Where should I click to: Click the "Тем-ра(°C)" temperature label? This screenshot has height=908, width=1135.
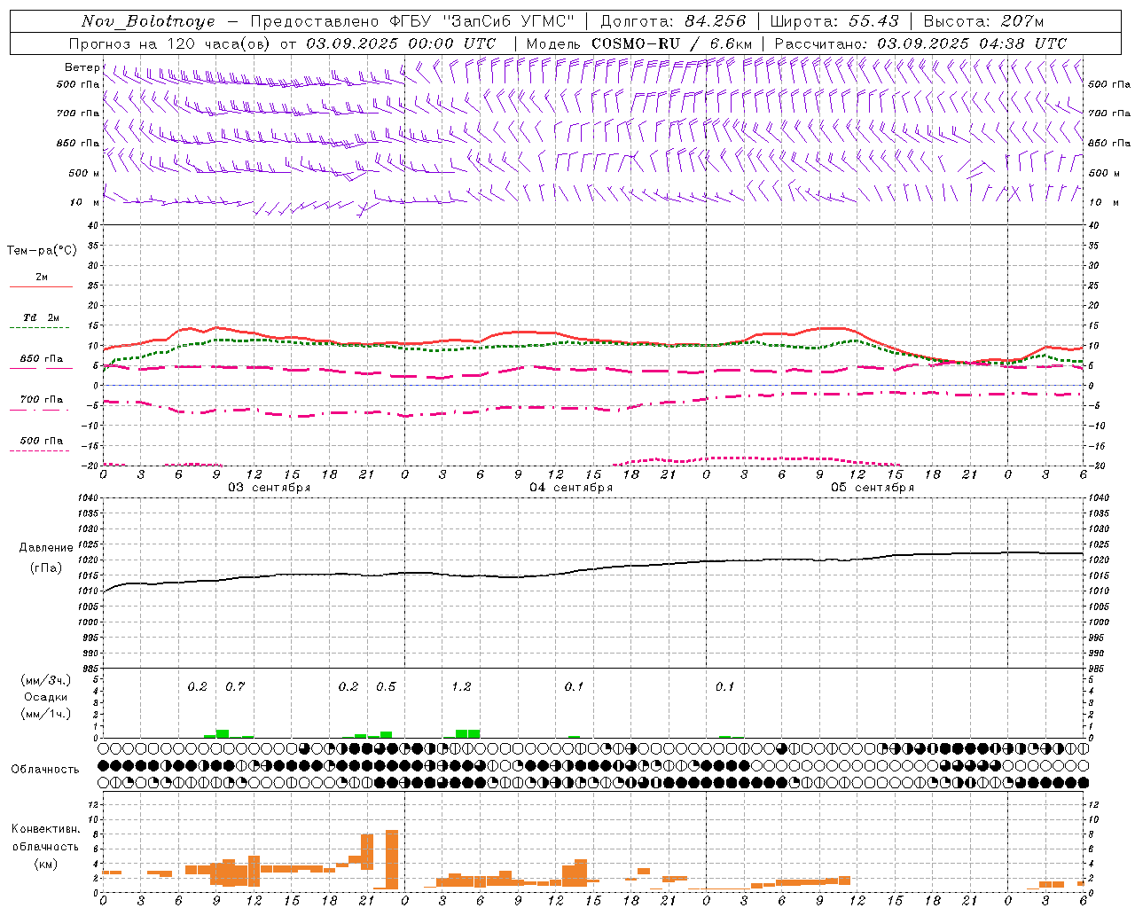coord(42,250)
